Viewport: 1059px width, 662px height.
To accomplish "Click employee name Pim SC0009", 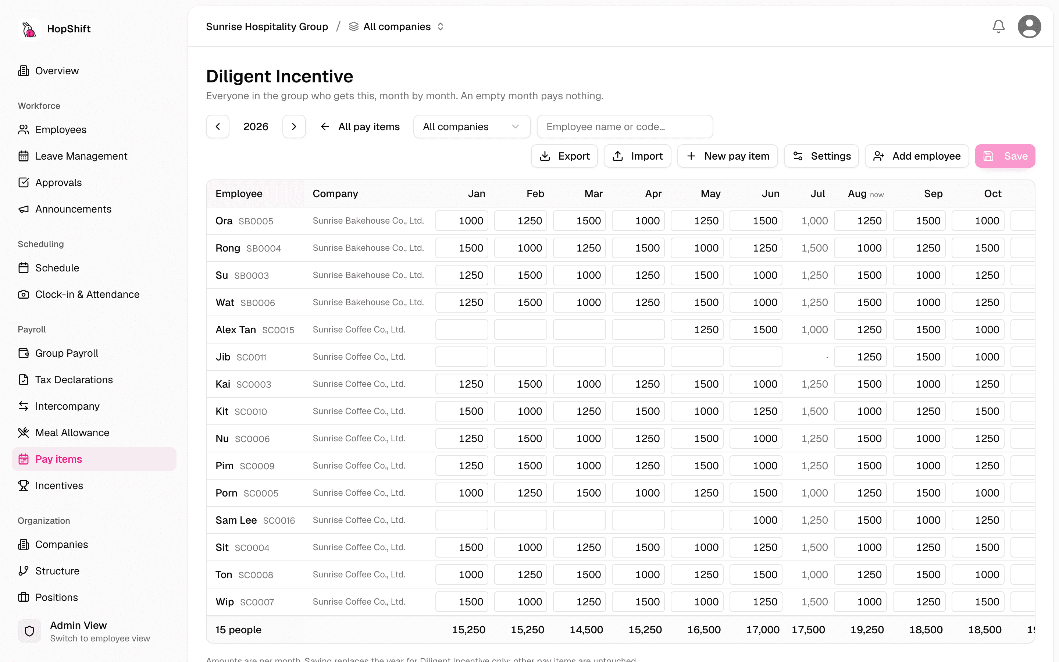I will click(245, 466).
